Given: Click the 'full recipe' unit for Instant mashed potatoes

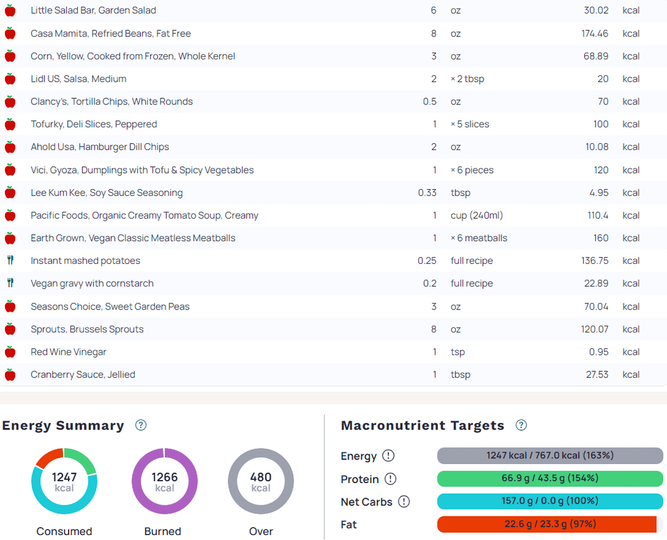Looking at the screenshot, I should (472, 261).
